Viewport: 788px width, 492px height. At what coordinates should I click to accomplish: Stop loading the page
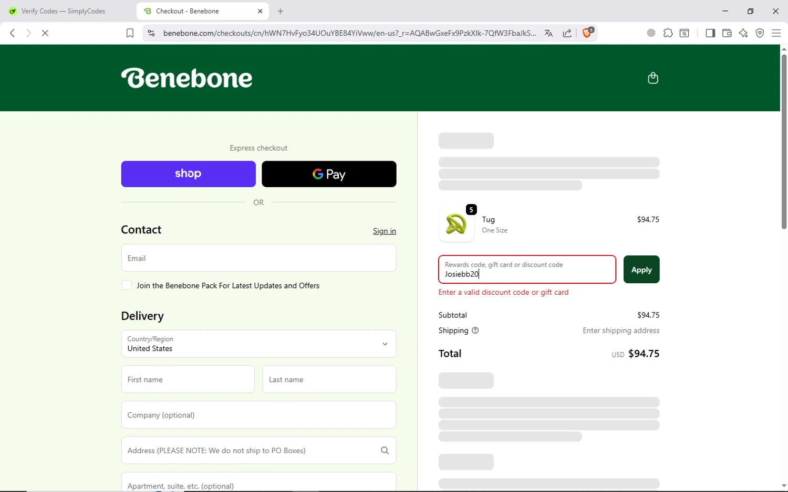click(x=45, y=33)
